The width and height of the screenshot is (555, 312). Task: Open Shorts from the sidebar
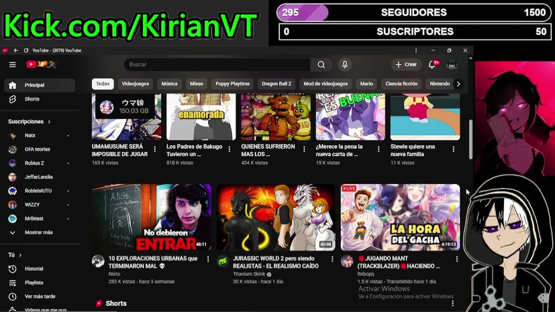coord(40,99)
